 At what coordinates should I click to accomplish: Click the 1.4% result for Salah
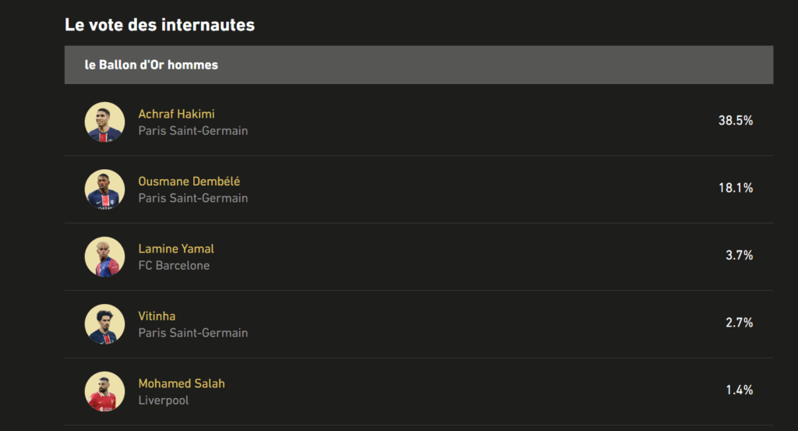click(739, 390)
